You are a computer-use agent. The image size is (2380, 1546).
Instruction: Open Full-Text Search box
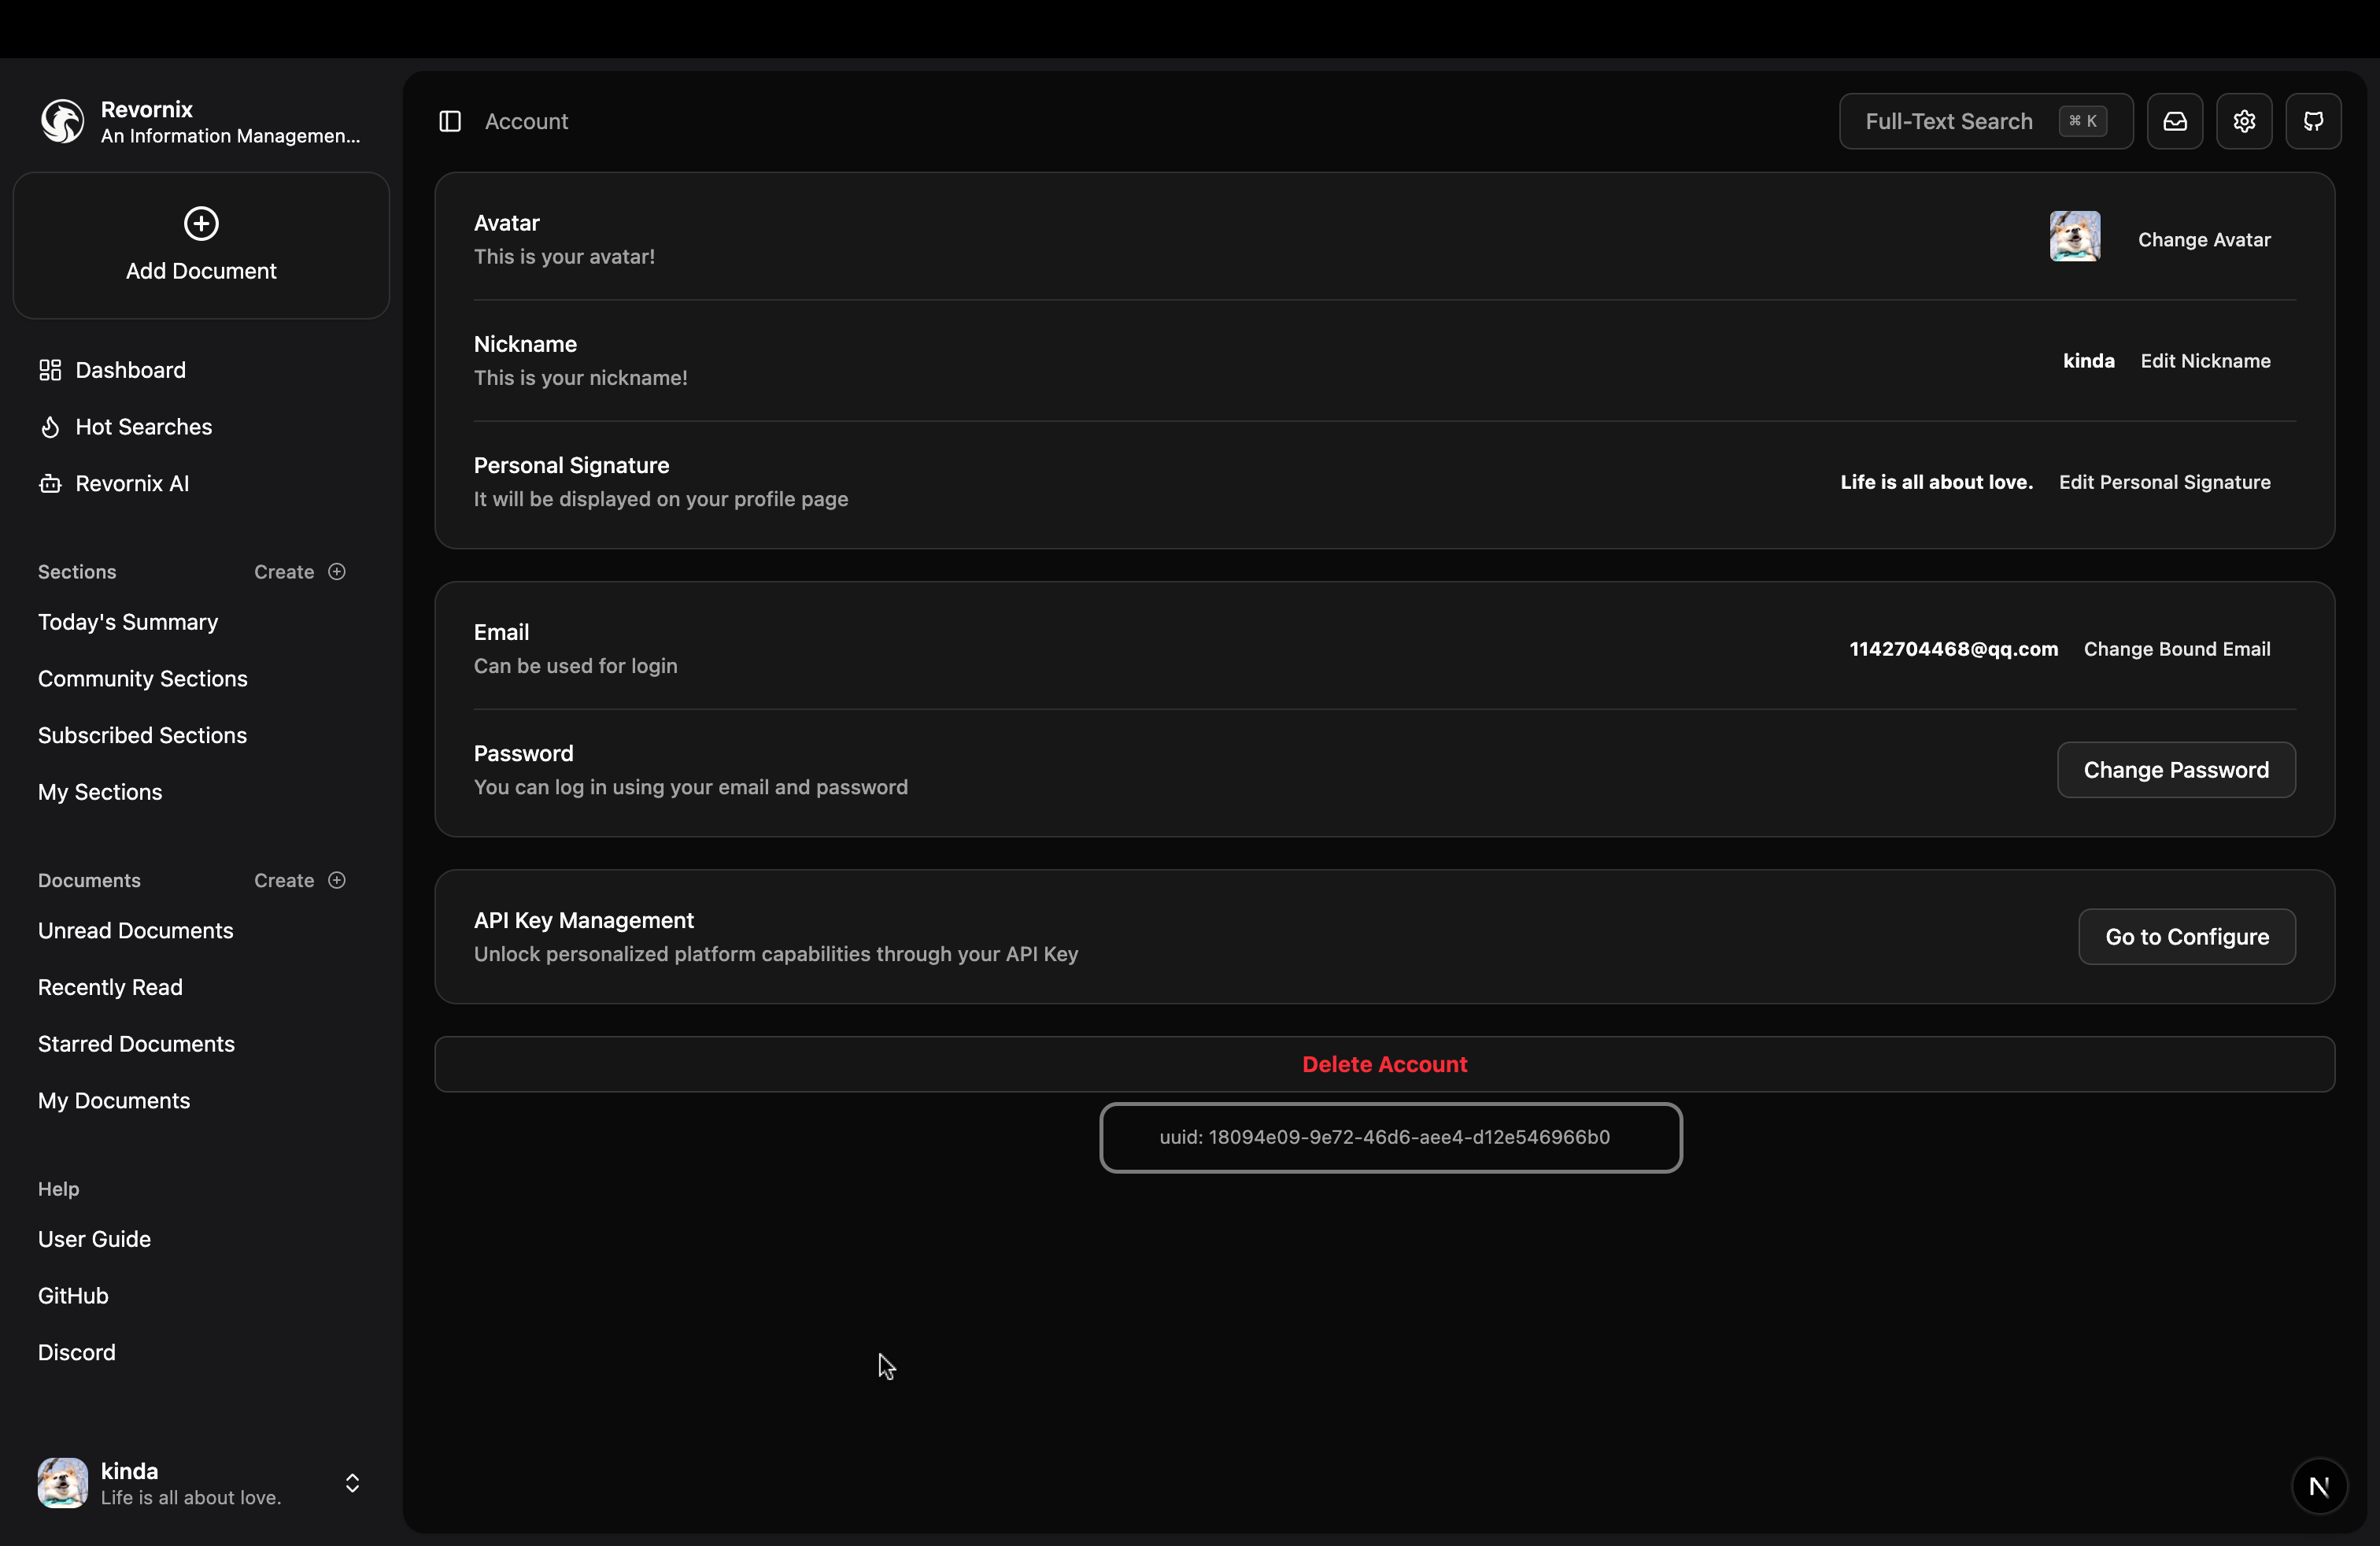pos(1985,121)
